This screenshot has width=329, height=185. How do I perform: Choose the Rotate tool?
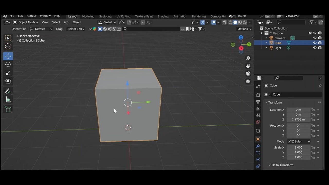(x=8, y=64)
